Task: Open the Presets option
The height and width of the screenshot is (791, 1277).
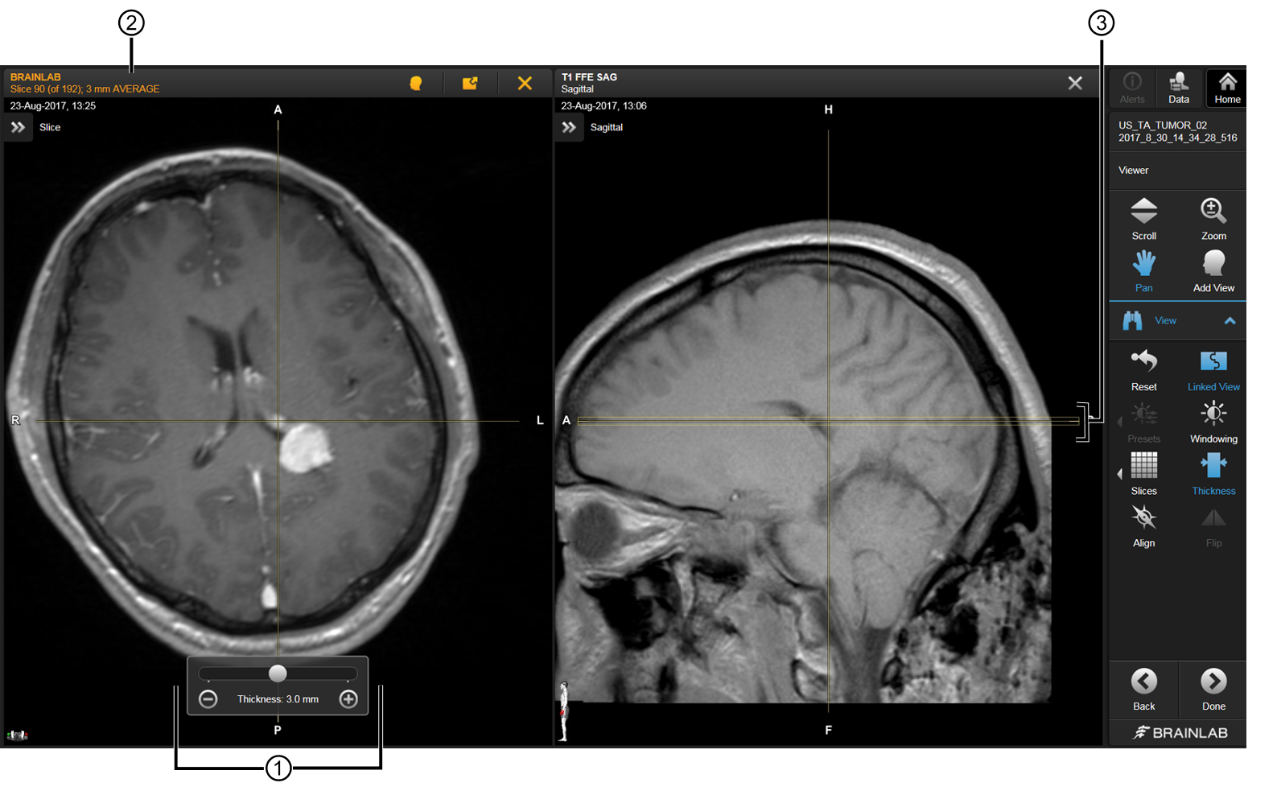Action: [1143, 422]
